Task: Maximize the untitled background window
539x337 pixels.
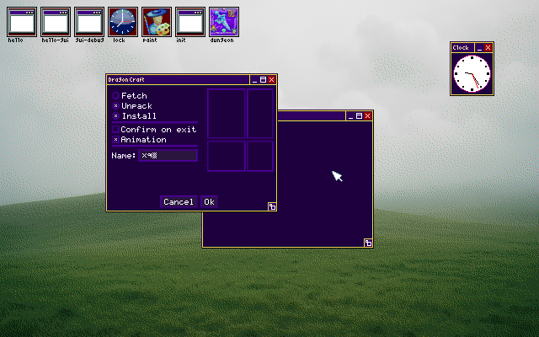Action: (359, 116)
